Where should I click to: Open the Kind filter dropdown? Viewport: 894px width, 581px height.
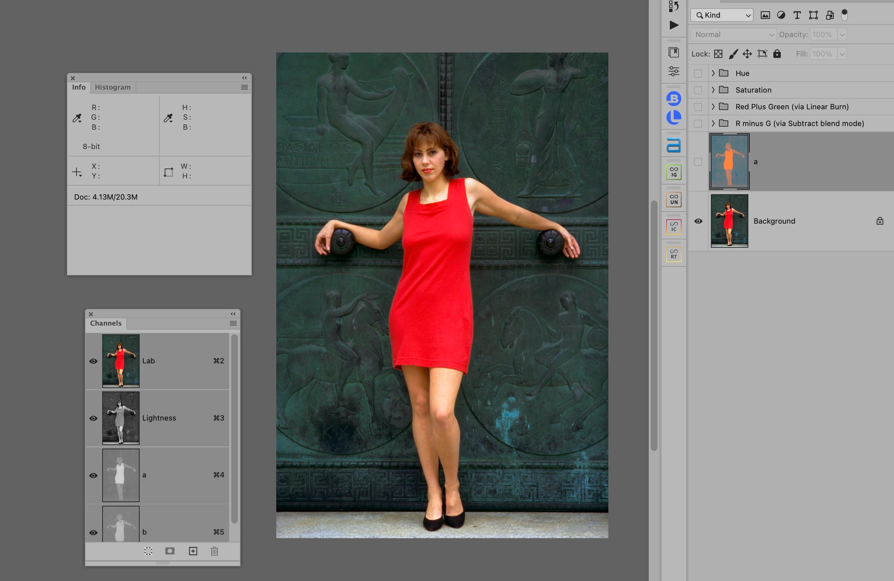722,15
